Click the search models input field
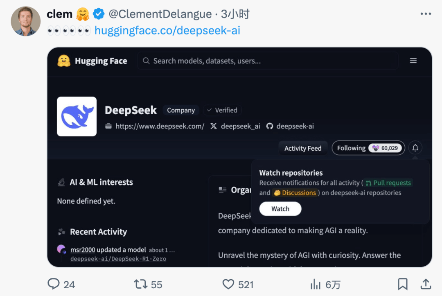 (268, 61)
